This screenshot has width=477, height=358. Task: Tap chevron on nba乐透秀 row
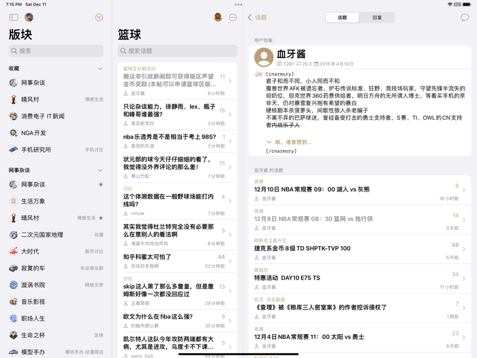[230, 141]
